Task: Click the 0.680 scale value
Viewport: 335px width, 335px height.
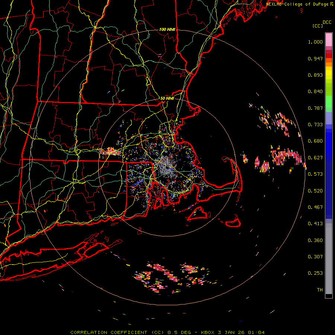Action: tap(315, 141)
